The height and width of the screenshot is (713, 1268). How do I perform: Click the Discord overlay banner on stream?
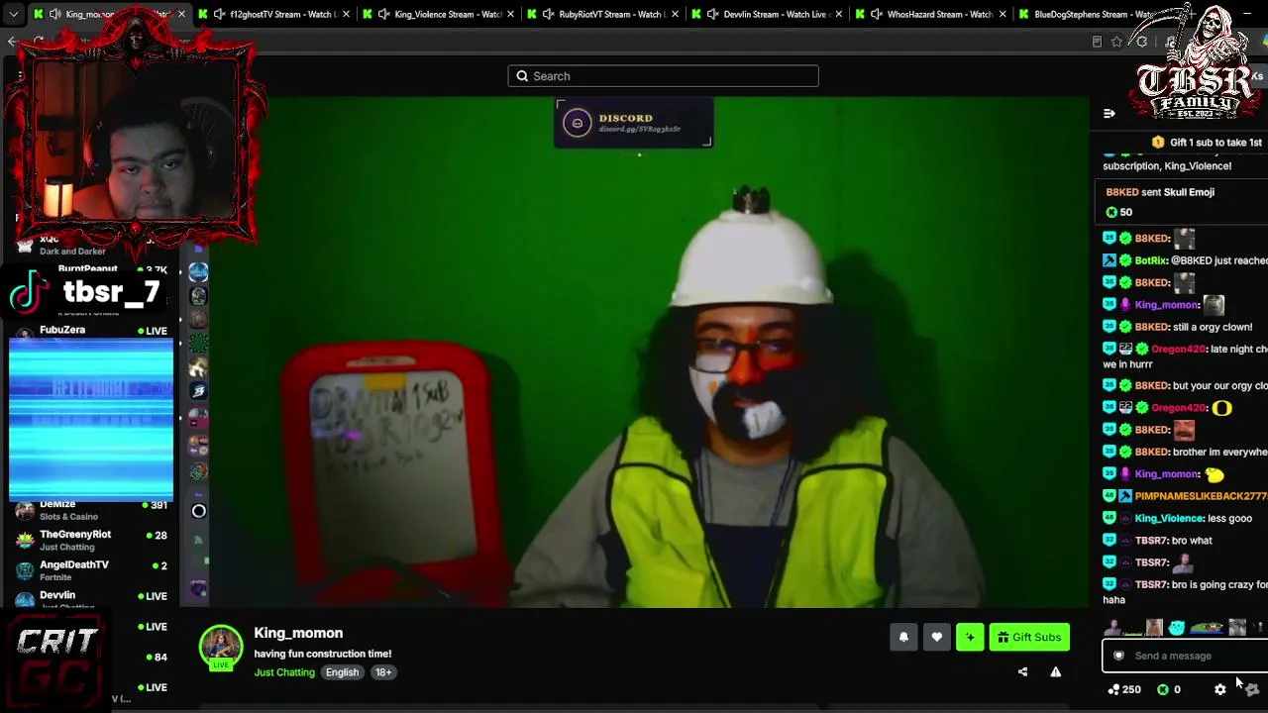point(634,123)
